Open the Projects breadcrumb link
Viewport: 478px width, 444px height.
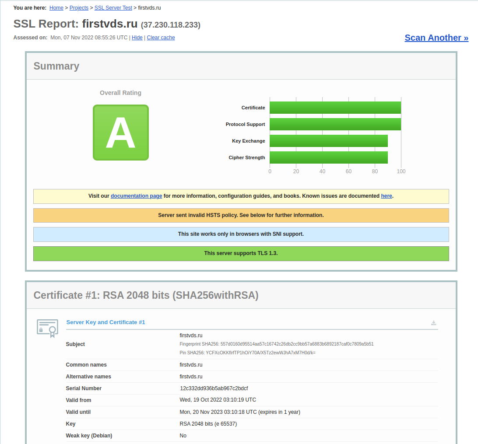[x=79, y=7]
